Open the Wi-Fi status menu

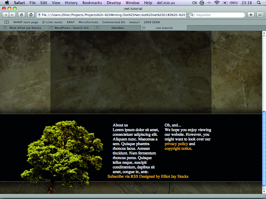(217, 3)
